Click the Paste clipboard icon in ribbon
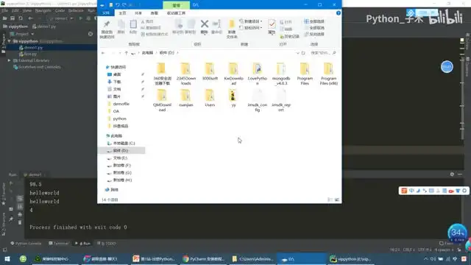Image resolution: width=471 pixels, height=265 pixels. tap(133, 24)
